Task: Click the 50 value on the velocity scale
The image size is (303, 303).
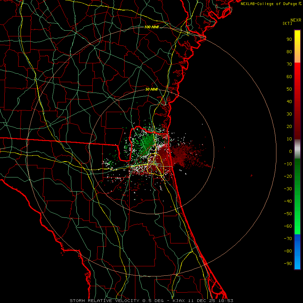Action: tap(289, 89)
